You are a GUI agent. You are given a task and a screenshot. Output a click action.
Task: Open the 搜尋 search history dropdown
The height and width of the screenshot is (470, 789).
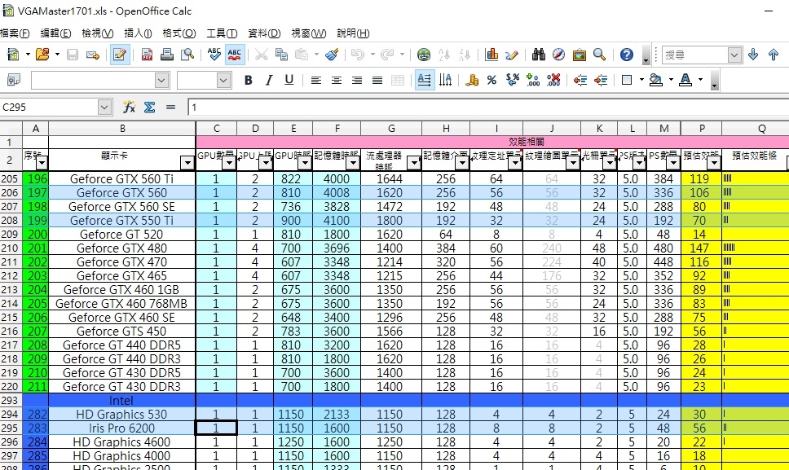pyautogui.click(x=734, y=55)
